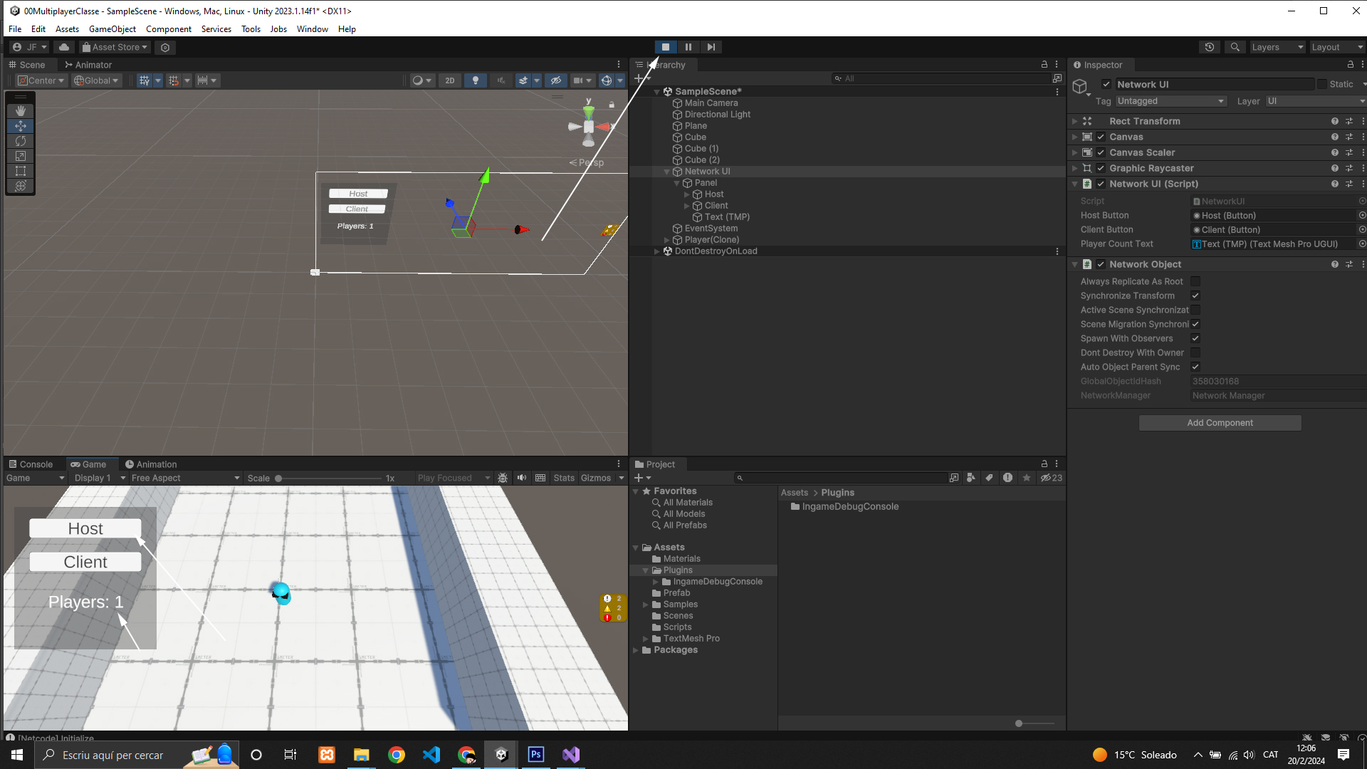Open the GameObject menu
1367x769 pixels.
[x=112, y=29]
